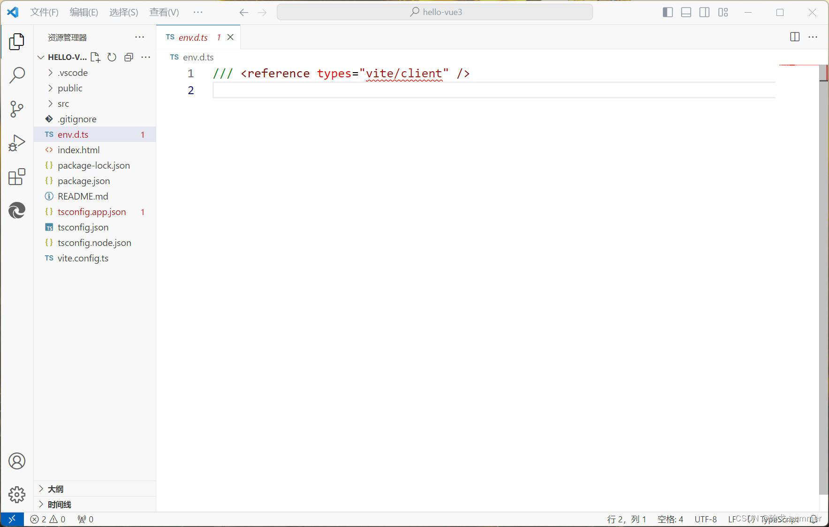Open the 文件(F) menu
This screenshot has width=829, height=527.
click(x=44, y=12)
